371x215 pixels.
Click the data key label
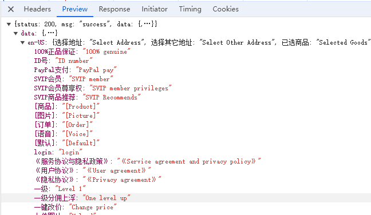point(27,33)
